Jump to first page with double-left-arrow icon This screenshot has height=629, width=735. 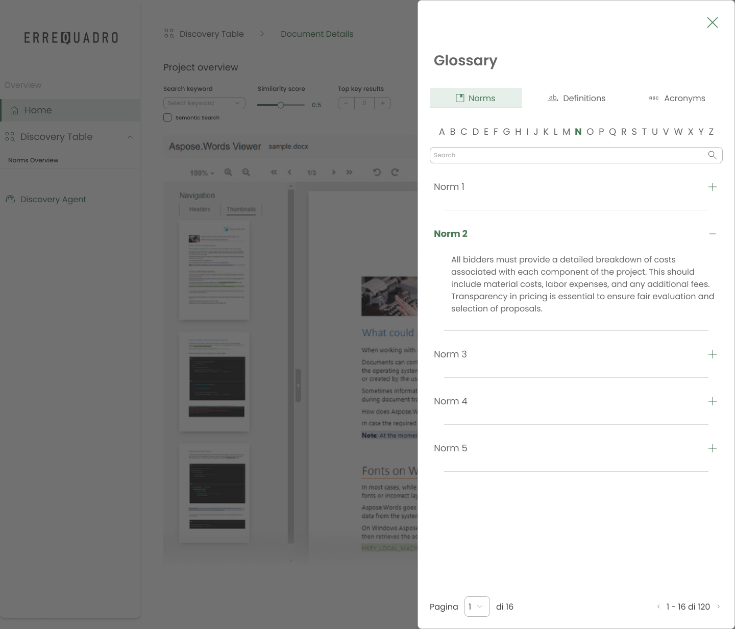(x=274, y=173)
